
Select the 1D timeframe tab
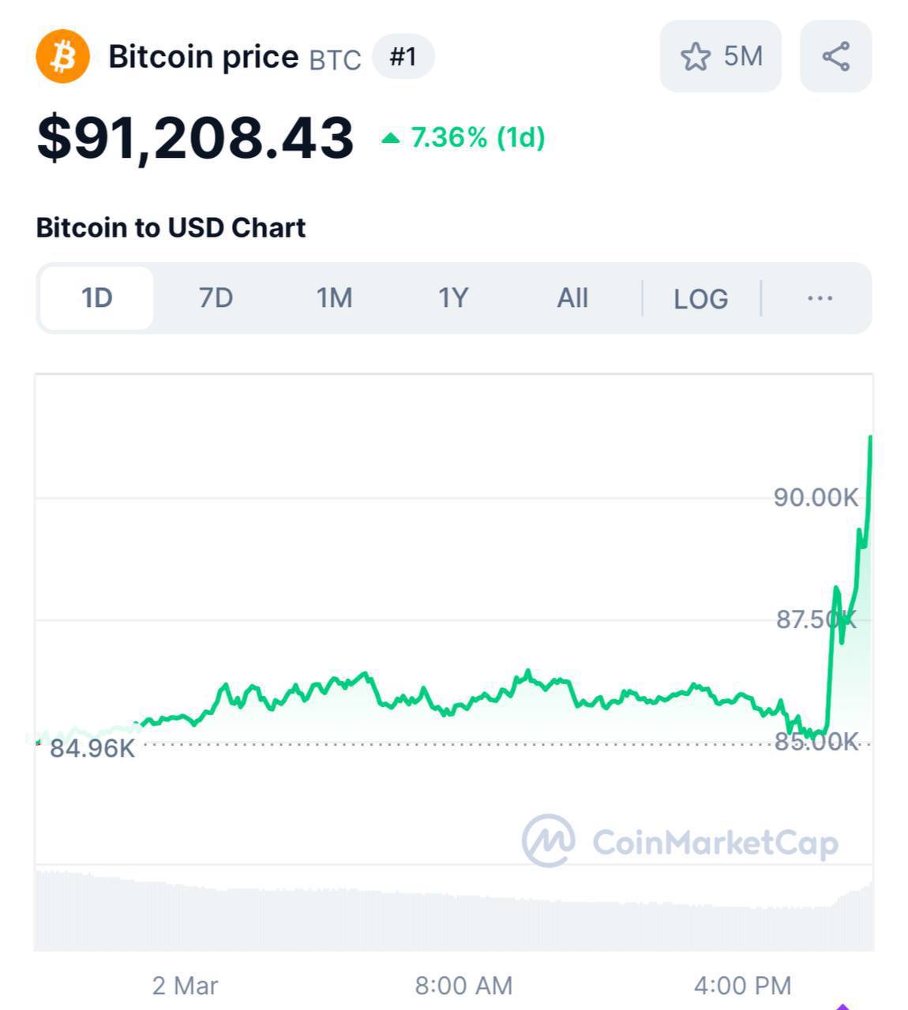point(97,298)
